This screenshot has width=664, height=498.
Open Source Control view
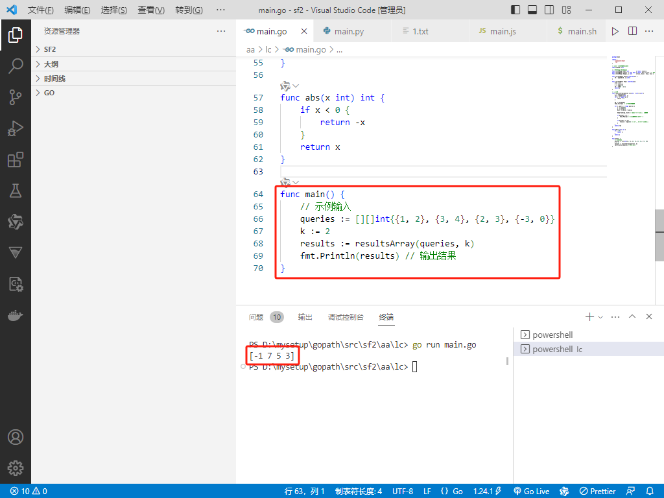16,97
